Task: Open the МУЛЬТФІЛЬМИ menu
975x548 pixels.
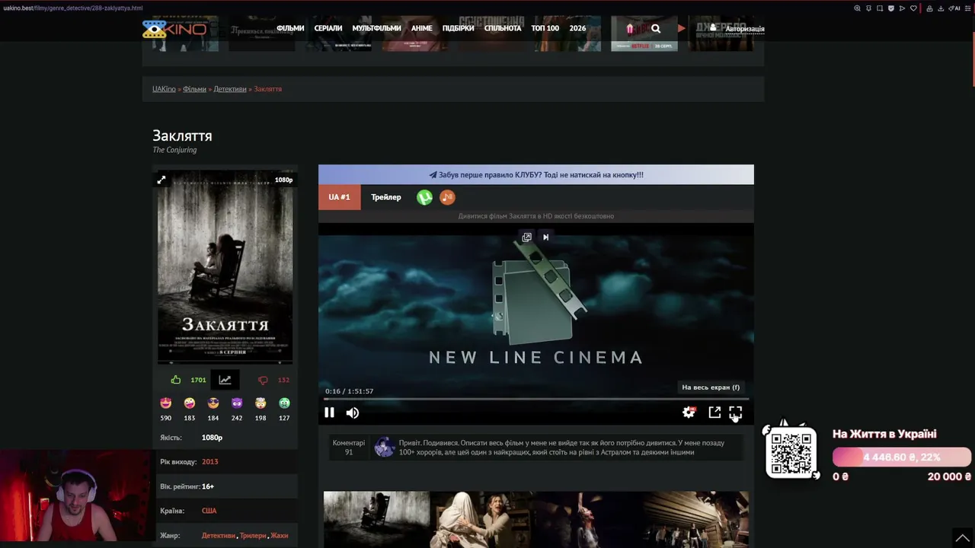Action: pos(376,29)
